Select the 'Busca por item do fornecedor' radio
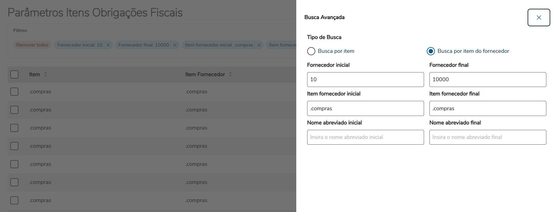Screen dimensions: 556x212 click(x=431, y=51)
